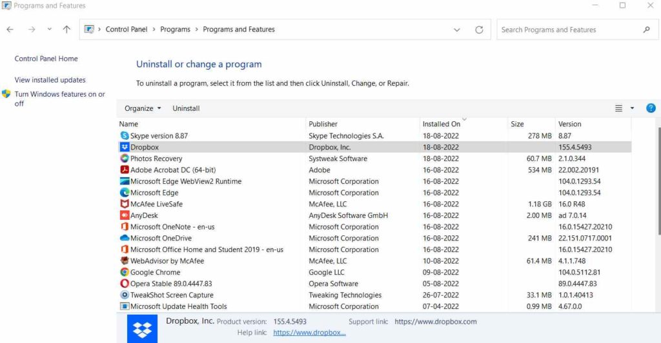661x343 pixels.
Task: Go up one level with the up arrow
Action: coord(66,30)
